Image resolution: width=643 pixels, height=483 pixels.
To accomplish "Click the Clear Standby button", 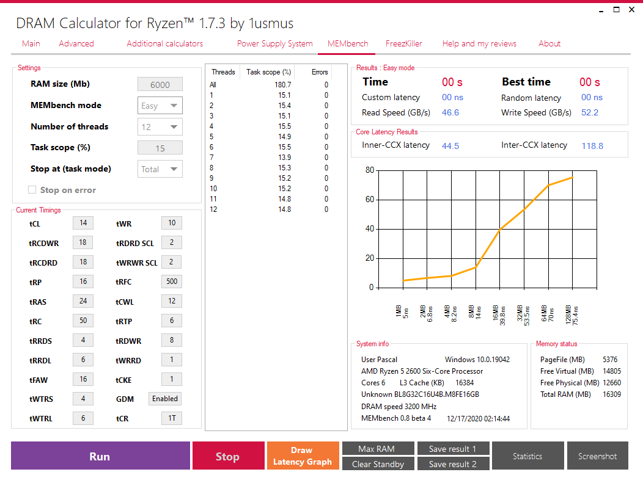I will click(x=378, y=463).
